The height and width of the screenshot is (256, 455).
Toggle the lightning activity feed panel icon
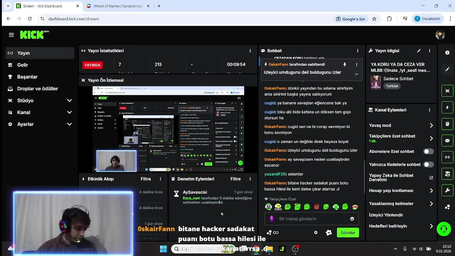447,107
